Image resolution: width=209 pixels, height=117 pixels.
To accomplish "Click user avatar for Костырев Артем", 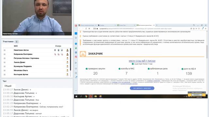I will (x=68, y=74).
